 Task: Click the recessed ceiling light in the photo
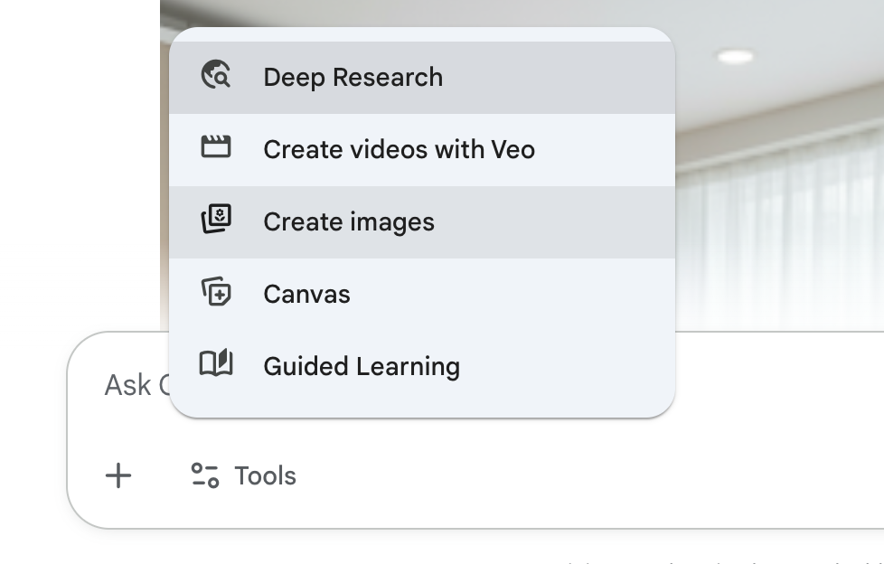pyautogui.click(x=735, y=57)
